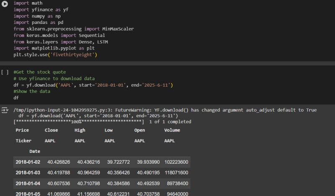Click the High column header
Screen dimensions: 335x196
(x=80, y=130)
